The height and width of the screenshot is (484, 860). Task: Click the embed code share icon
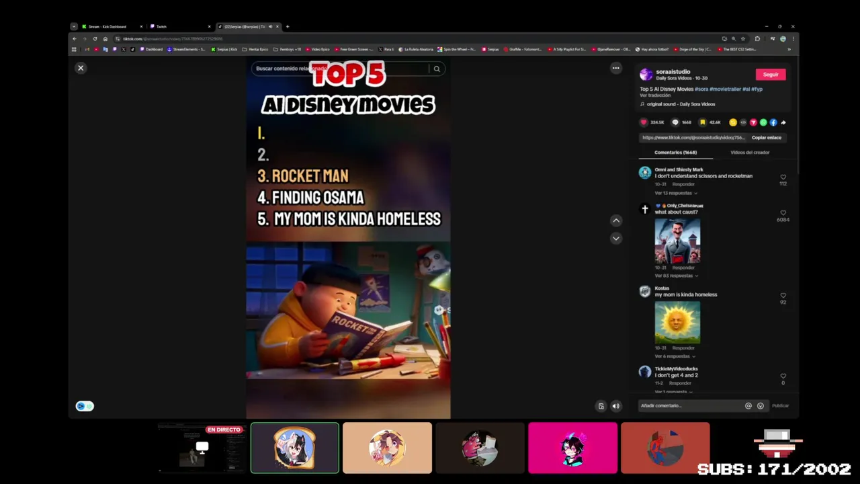click(x=743, y=122)
